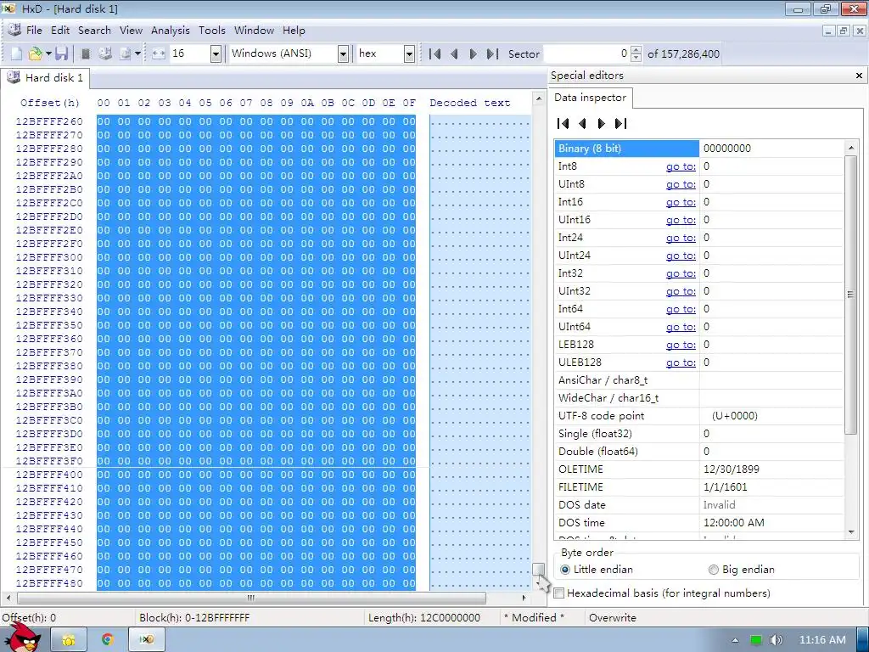Close the Special editors panel

[x=859, y=76]
